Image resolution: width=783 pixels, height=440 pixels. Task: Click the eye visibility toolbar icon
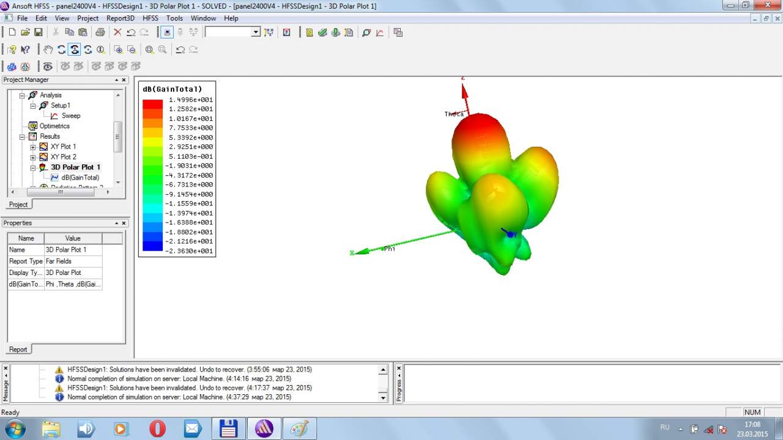[48, 66]
